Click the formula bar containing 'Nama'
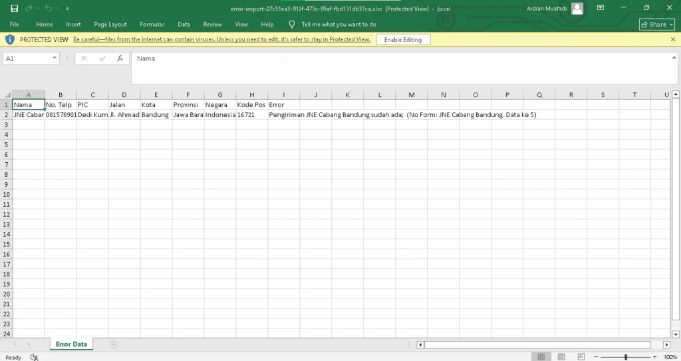Image resolution: width=681 pixels, height=361 pixels. tap(402, 68)
